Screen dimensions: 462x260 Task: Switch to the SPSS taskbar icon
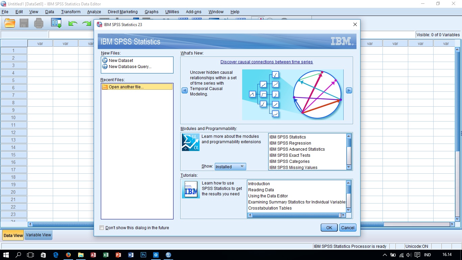pyautogui.click(x=168, y=255)
